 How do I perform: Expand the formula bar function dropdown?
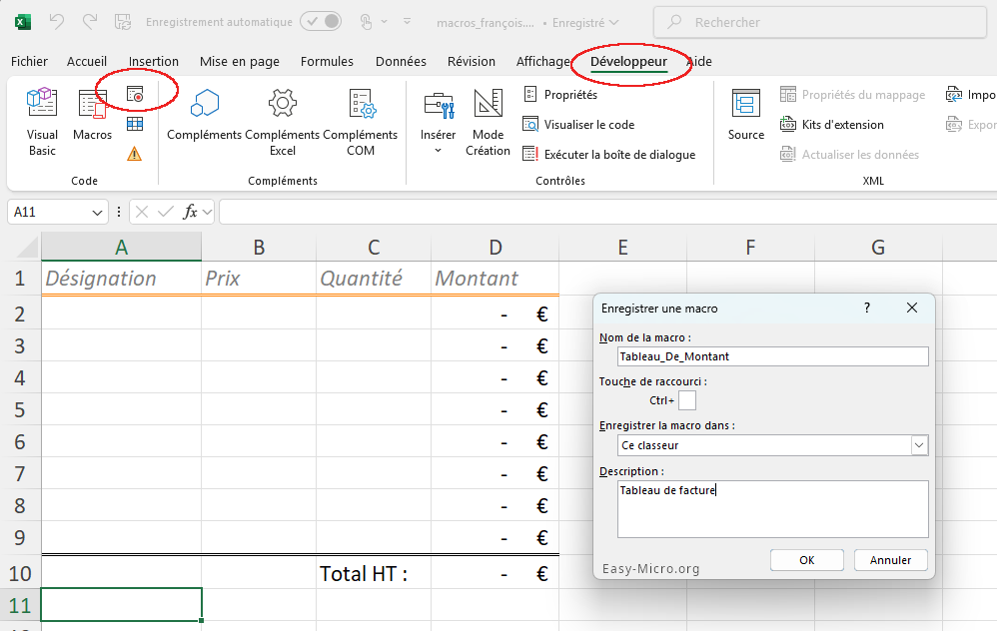tap(207, 213)
